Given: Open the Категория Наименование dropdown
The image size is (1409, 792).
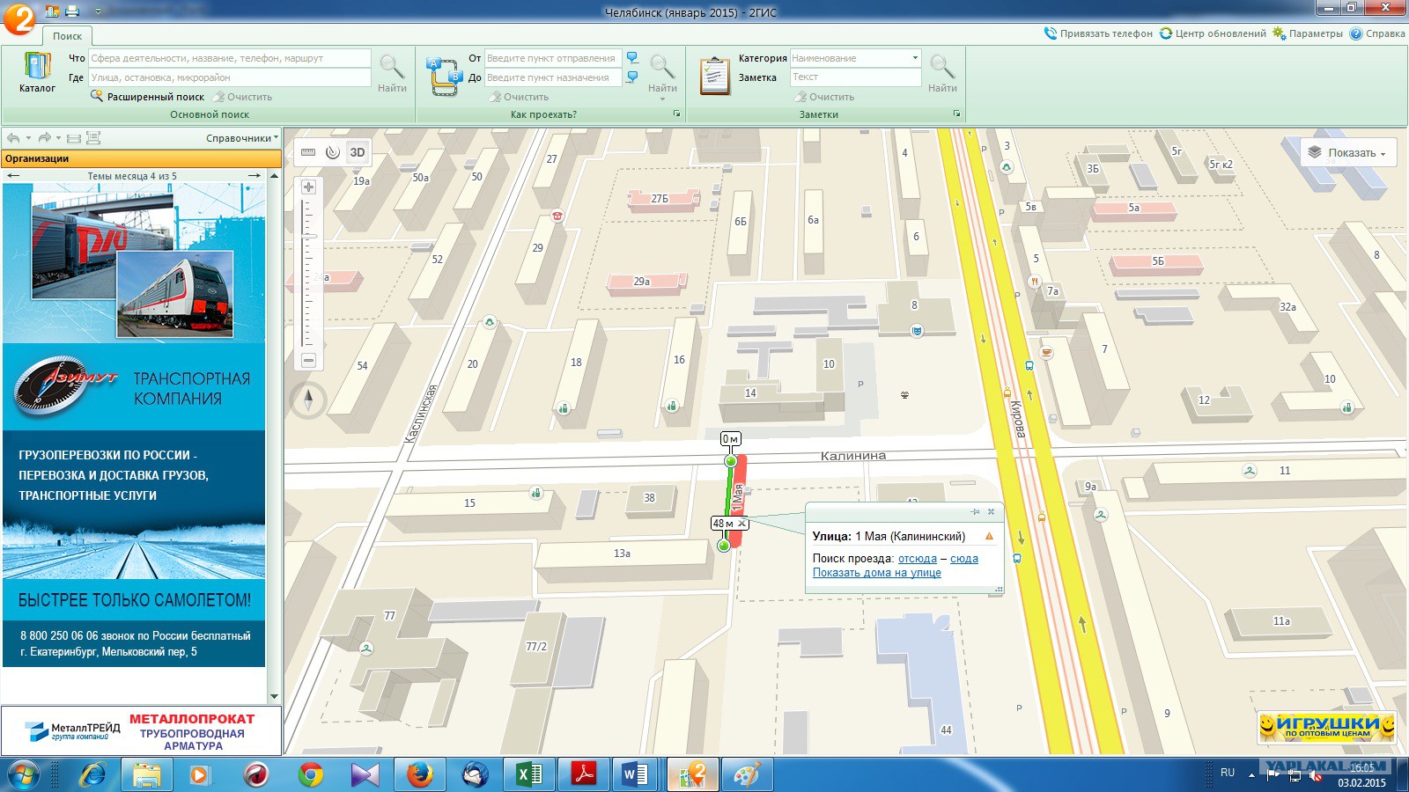Looking at the screenshot, I should click(x=855, y=58).
